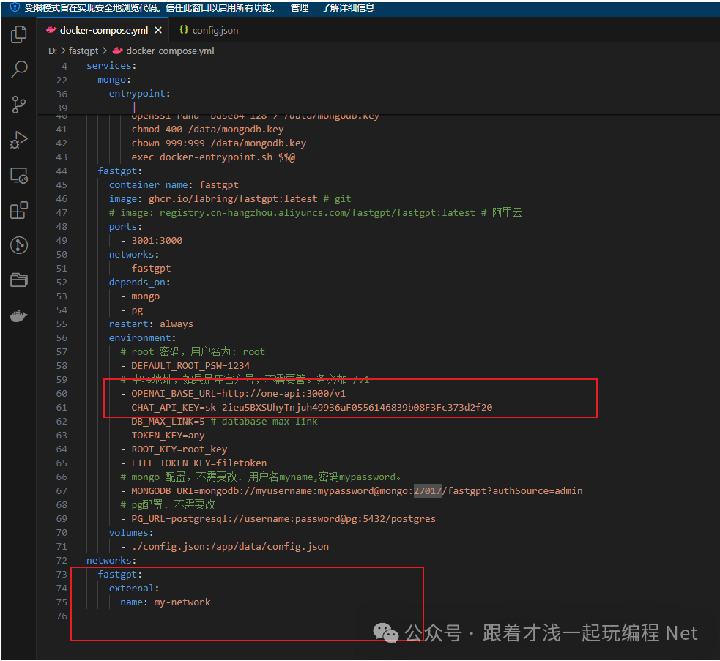Viewport: 720px width, 661px height.
Task: Click the name: my-network line
Action: 166,602
